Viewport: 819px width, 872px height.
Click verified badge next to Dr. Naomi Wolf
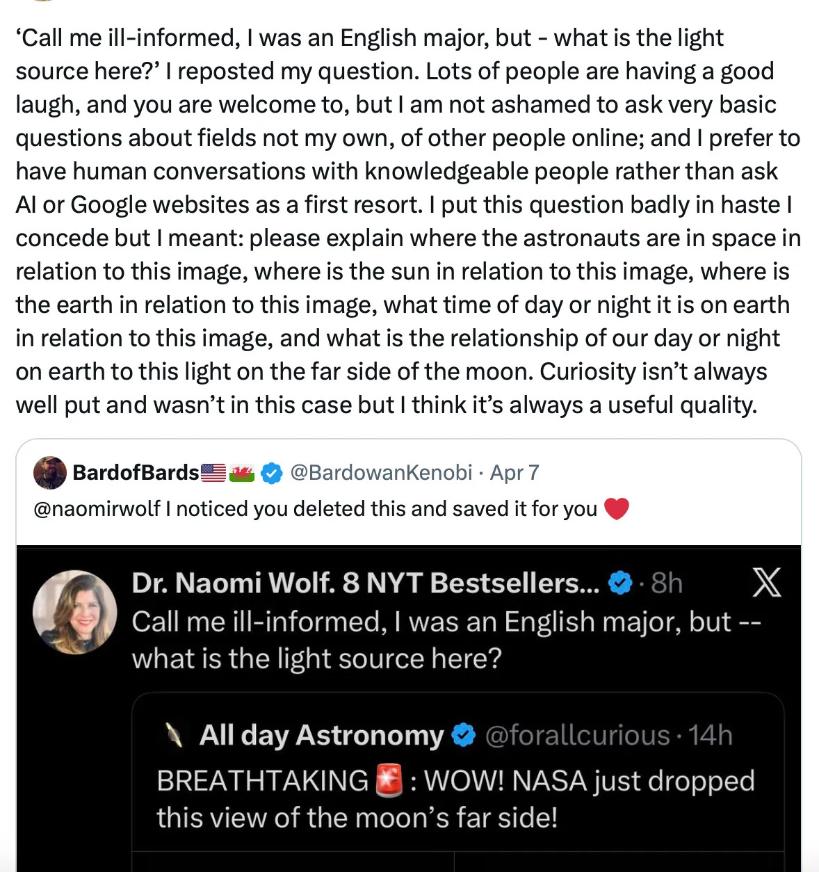tap(619, 583)
